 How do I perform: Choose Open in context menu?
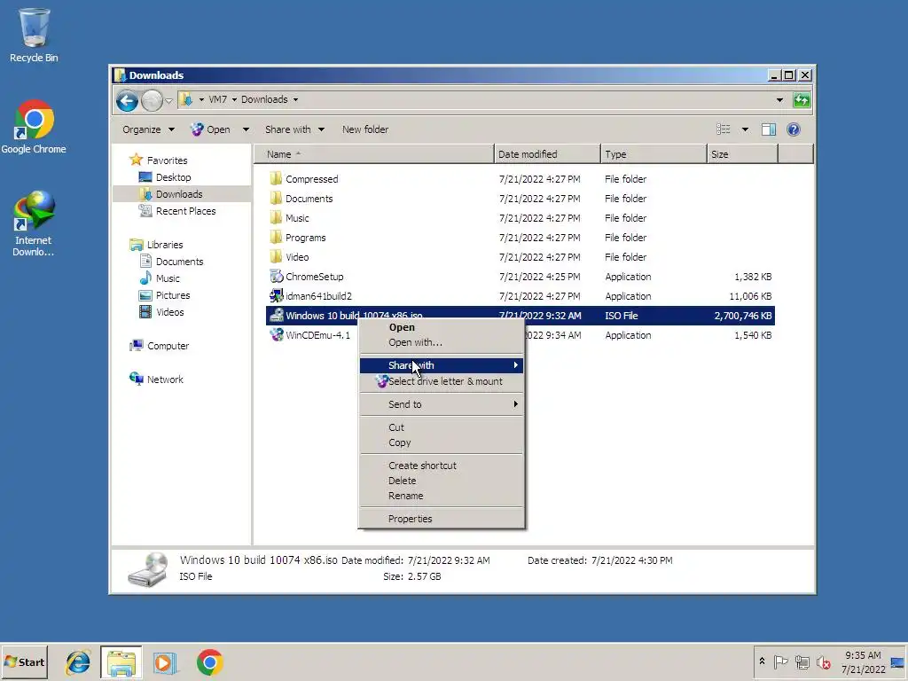(442, 327)
